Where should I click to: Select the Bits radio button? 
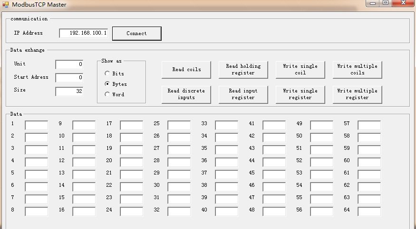(x=107, y=73)
